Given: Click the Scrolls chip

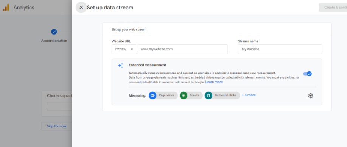Looking at the screenshot, I should pos(191,95).
